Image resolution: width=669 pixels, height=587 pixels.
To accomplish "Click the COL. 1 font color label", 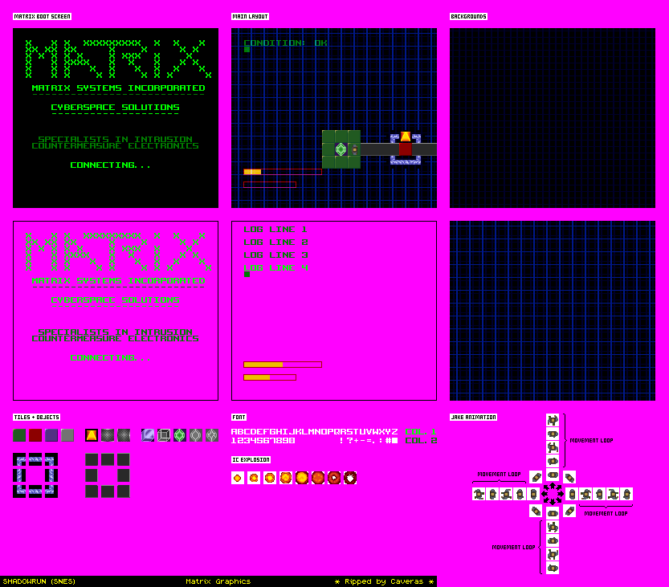I will coord(421,432).
